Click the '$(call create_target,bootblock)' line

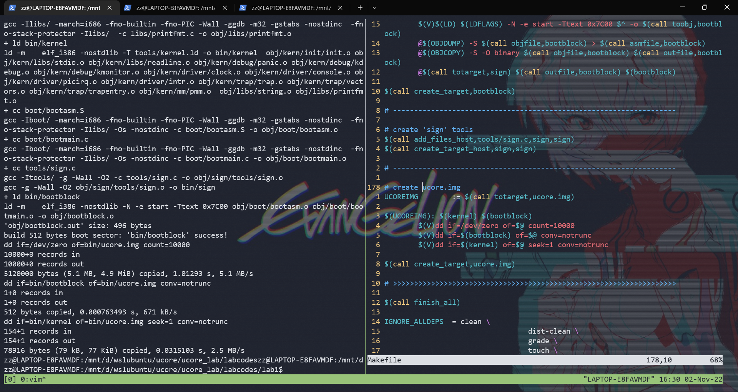(x=449, y=91)
